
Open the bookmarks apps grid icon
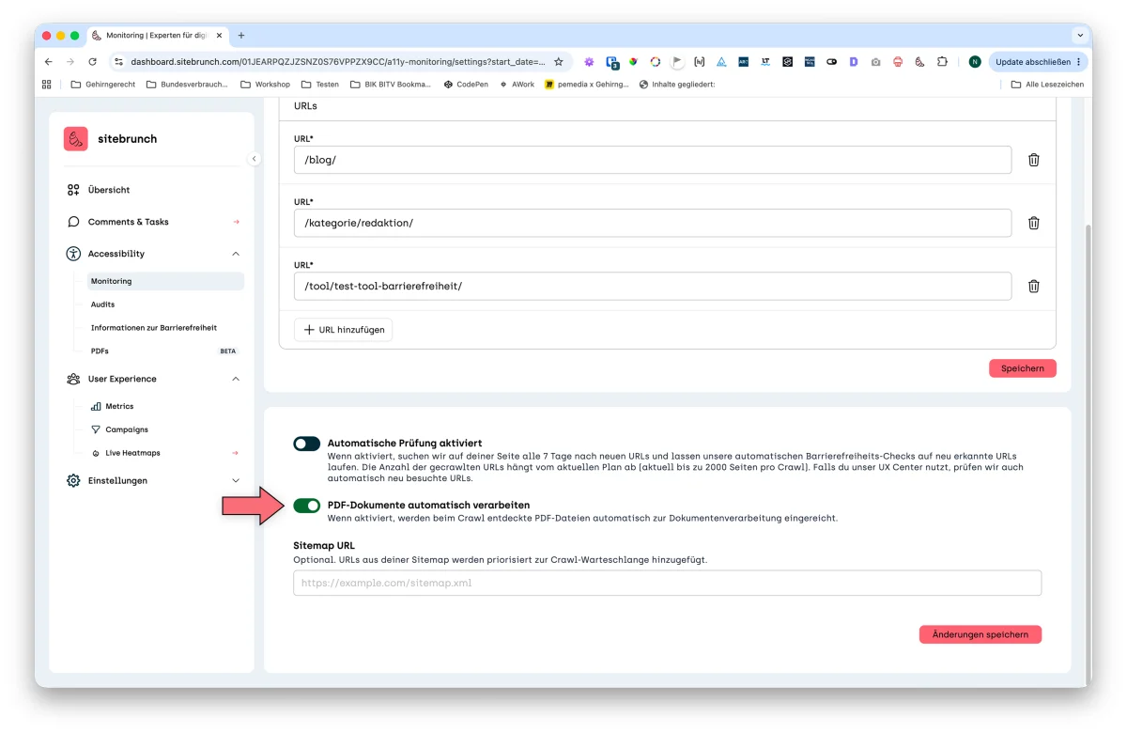(47, 85)
